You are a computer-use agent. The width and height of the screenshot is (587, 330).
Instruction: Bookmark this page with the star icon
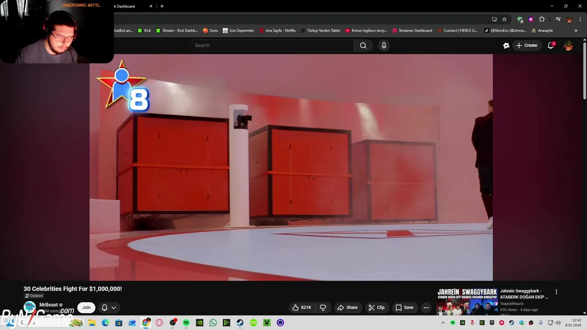click(x=504, y=19)
